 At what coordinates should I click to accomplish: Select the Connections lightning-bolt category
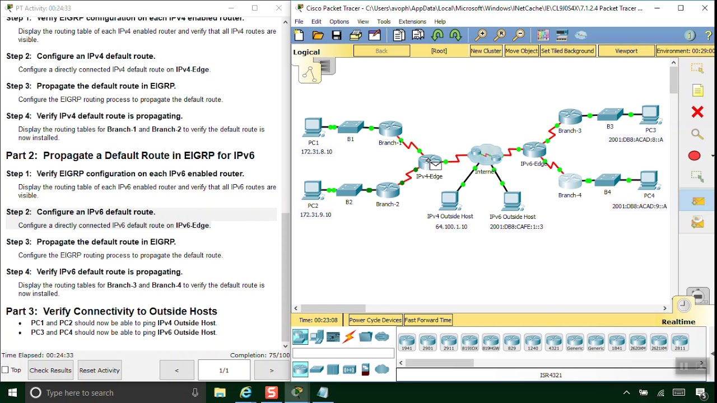(350, 337)
